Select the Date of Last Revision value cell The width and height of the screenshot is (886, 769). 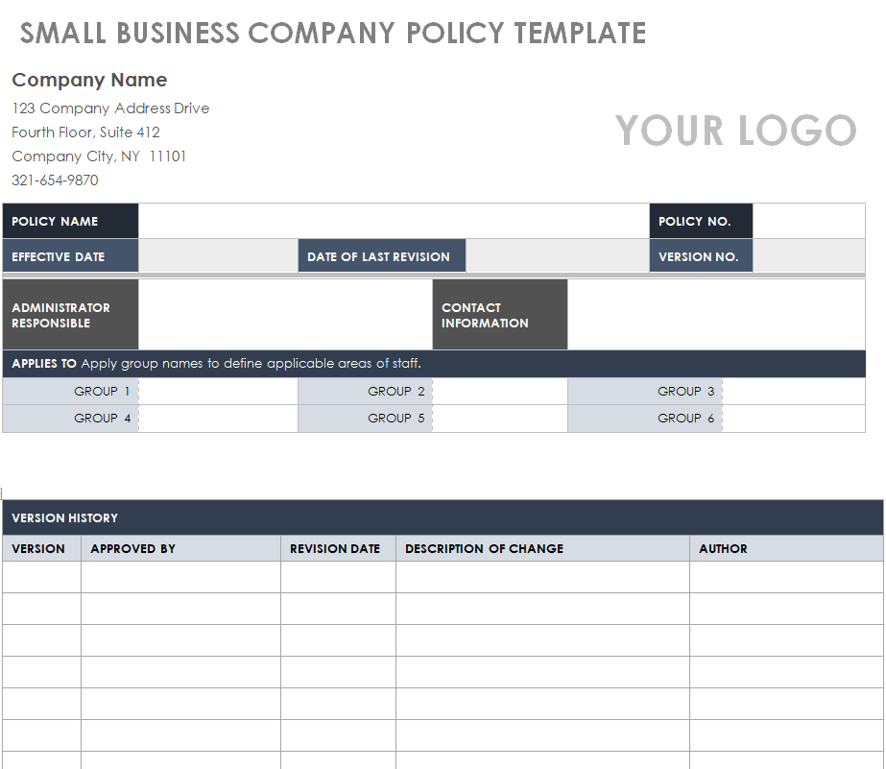pyautogui.click(x=557, y=256)
